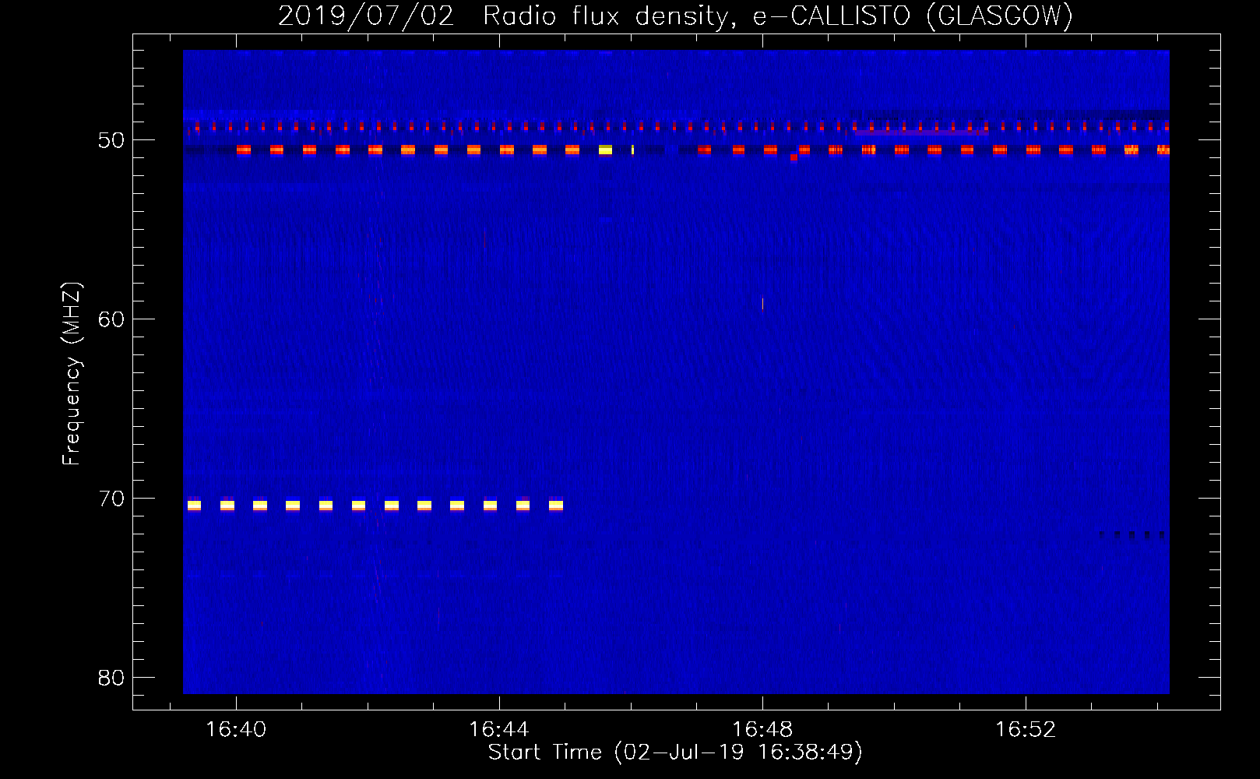Click the 50 frequency tick label
Image resolution: width=1260 pixels, height=779 pixels.
pos(111,140)
